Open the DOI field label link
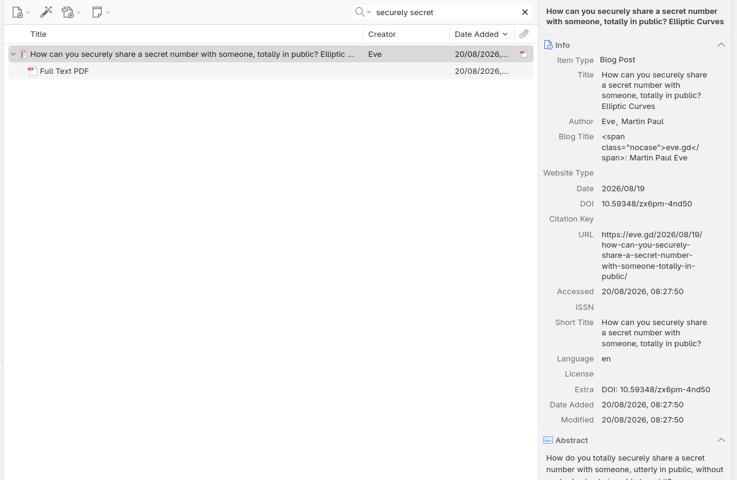Screen dimensions: 737x480 pos(586,203)
